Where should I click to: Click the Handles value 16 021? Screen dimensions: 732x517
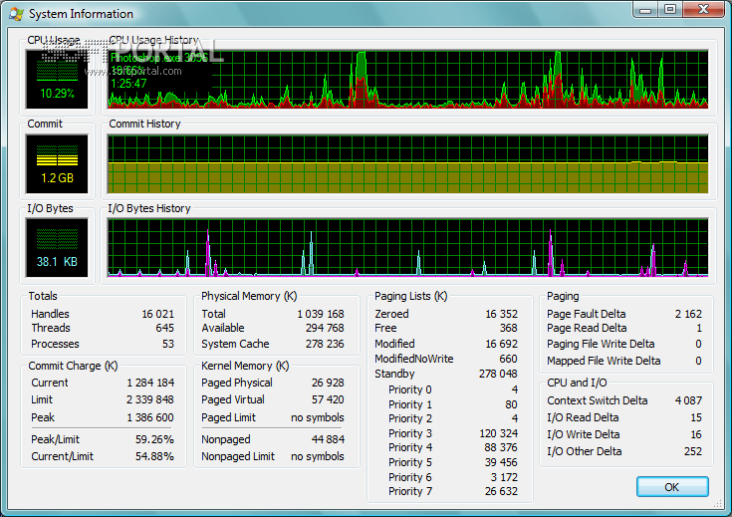tap(157, 314)
